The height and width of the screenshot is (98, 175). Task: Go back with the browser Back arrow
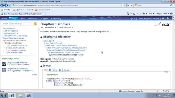click(x=2, y=5)
